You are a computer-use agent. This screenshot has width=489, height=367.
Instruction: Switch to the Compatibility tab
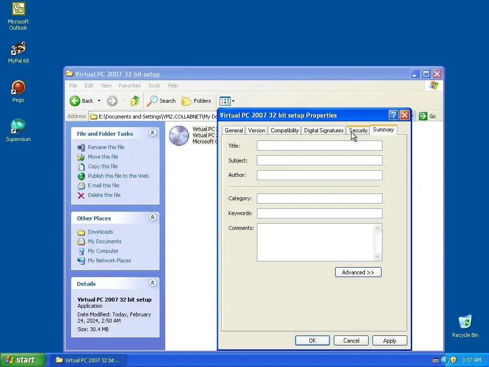[x=285, y=130]
